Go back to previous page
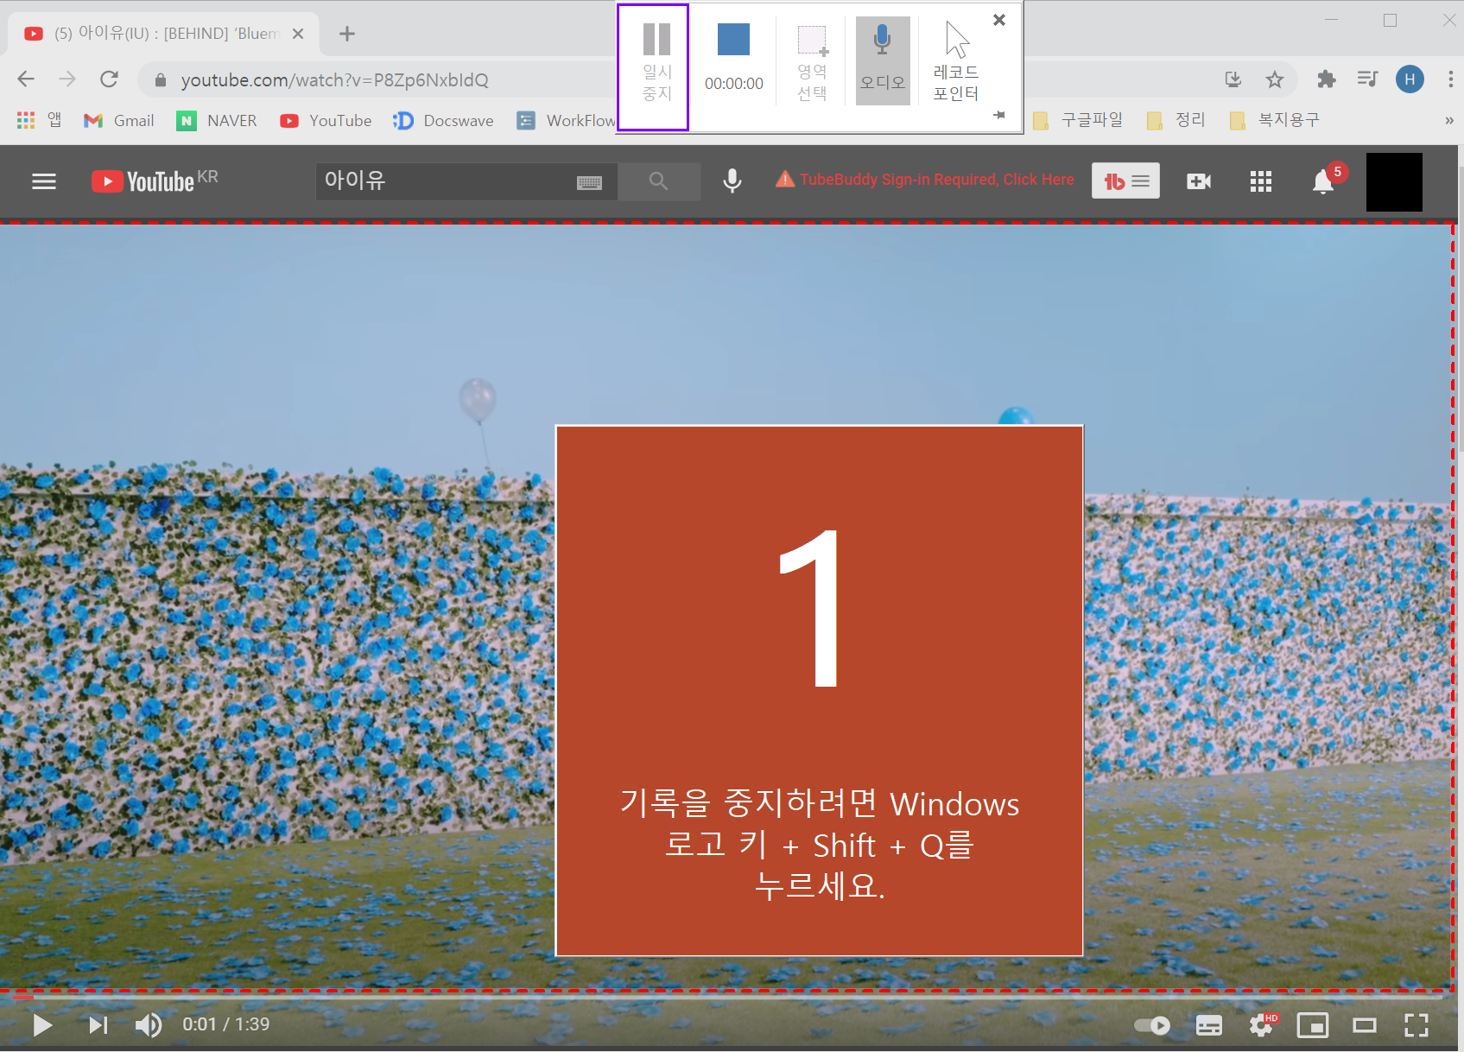The width and height of the screenshot is (1464, 1052). coord(26,79)
